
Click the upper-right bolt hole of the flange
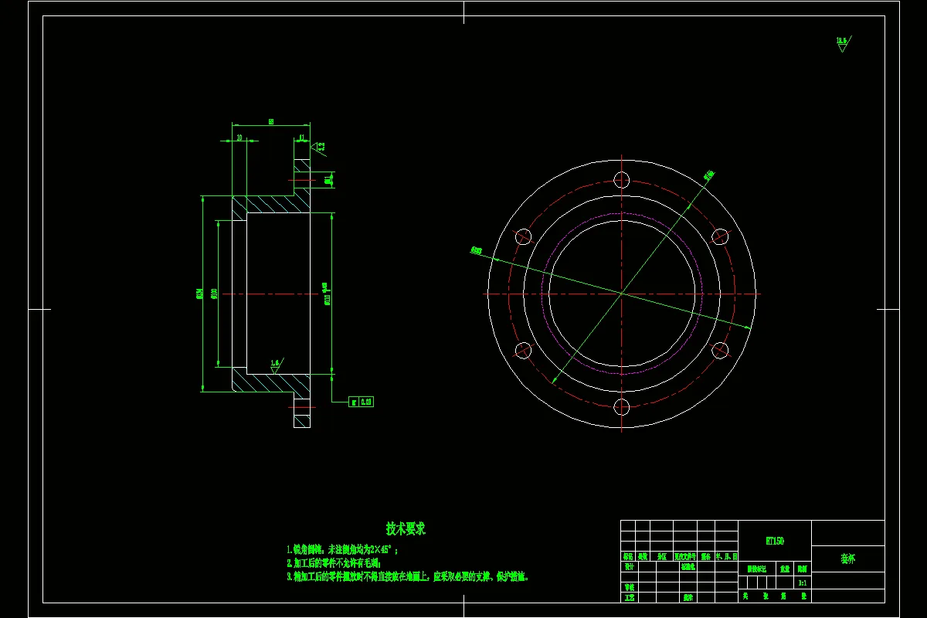point(720,236)
